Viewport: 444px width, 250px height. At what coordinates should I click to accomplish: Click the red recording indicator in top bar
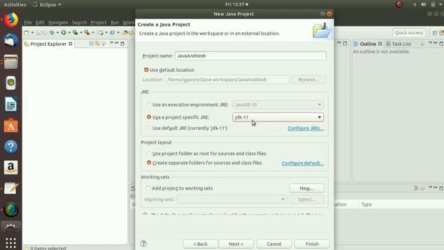400,5
